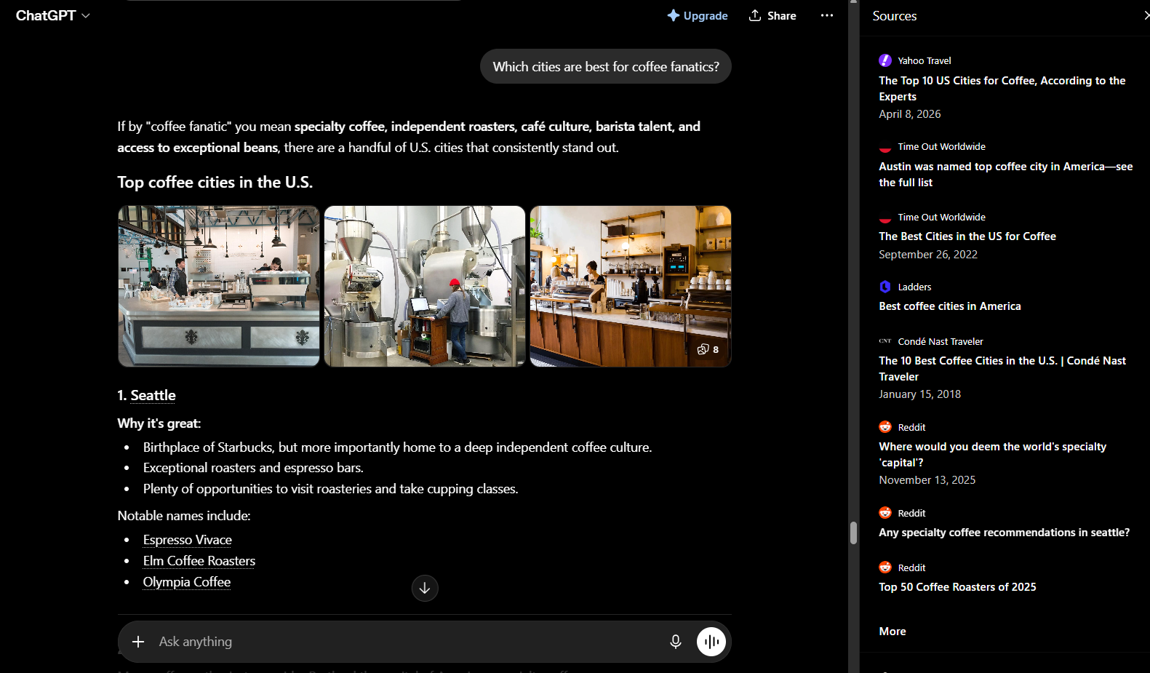1150x673 pixels.
Task: Click the plus attach icon in the composer
Action: coord(138,642)
